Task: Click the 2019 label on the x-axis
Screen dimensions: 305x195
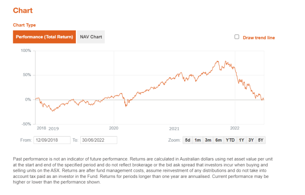Action: (53, 129)
